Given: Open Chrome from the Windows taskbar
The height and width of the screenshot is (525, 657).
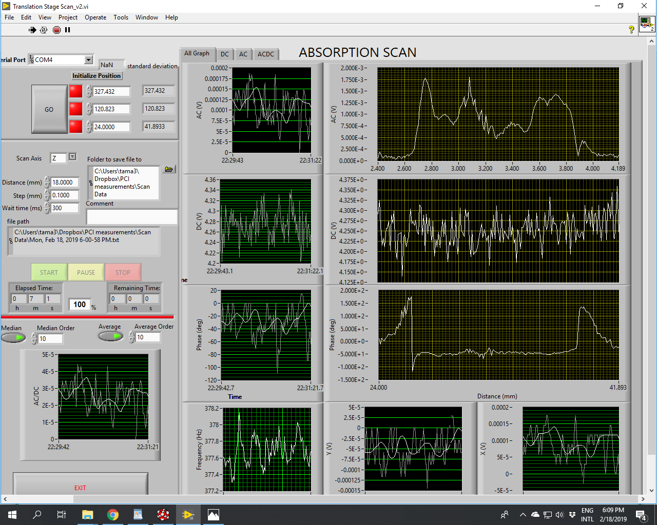Looking at the screenshot, I should tap(113, 515).
